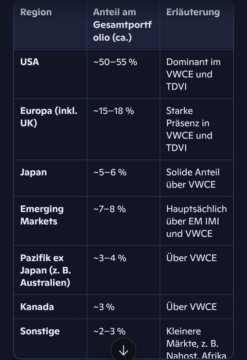Viewport: 247px width, 360px height.
Task: Select the Europa (inkl. UK) cell
Action: (x=48, y=117)
